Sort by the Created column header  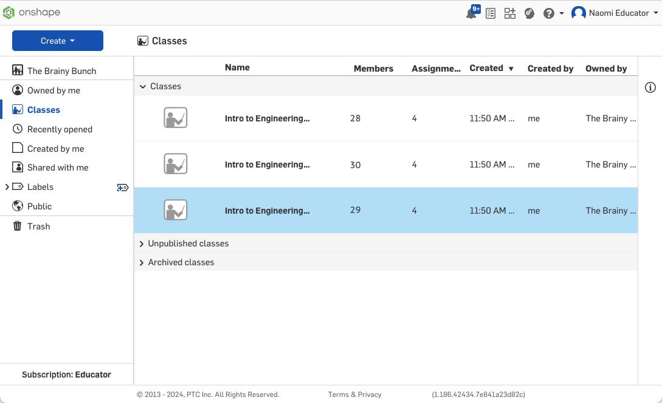pos(486,68)
